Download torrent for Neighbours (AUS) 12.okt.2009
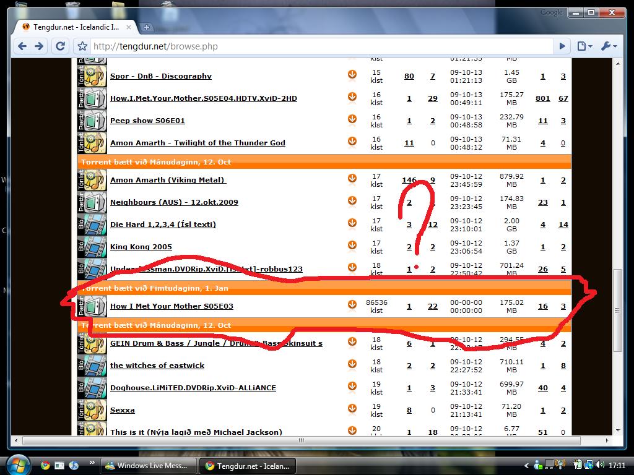Image resolution: width=634 pixels, height=475 pixels. point(352,201)
